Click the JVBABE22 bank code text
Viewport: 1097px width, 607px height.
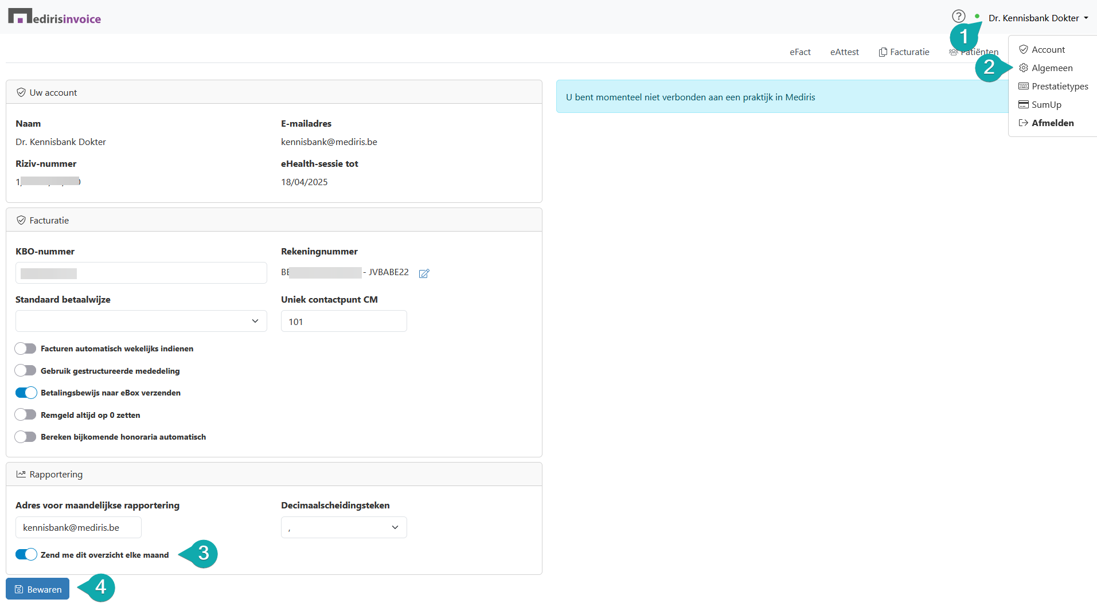(x=389, y=272)
